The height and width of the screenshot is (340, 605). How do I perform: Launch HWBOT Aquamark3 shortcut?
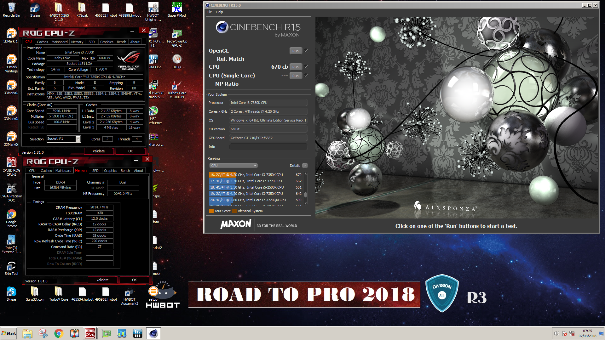tap(130, 296)
